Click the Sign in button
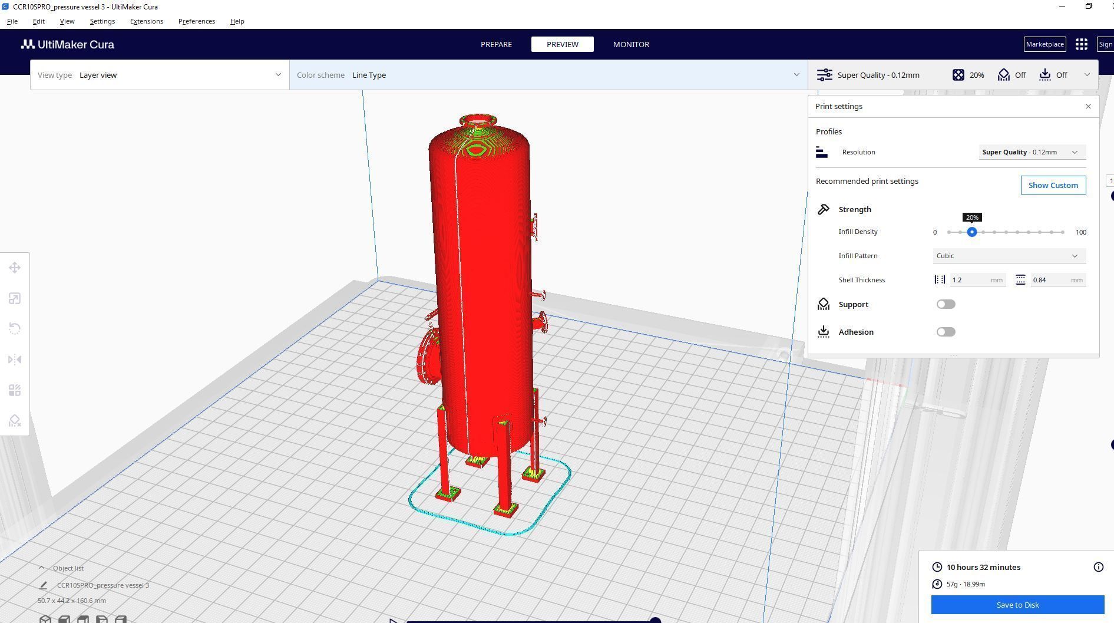Viewport: 1114px width, 623px height. 1105,44
